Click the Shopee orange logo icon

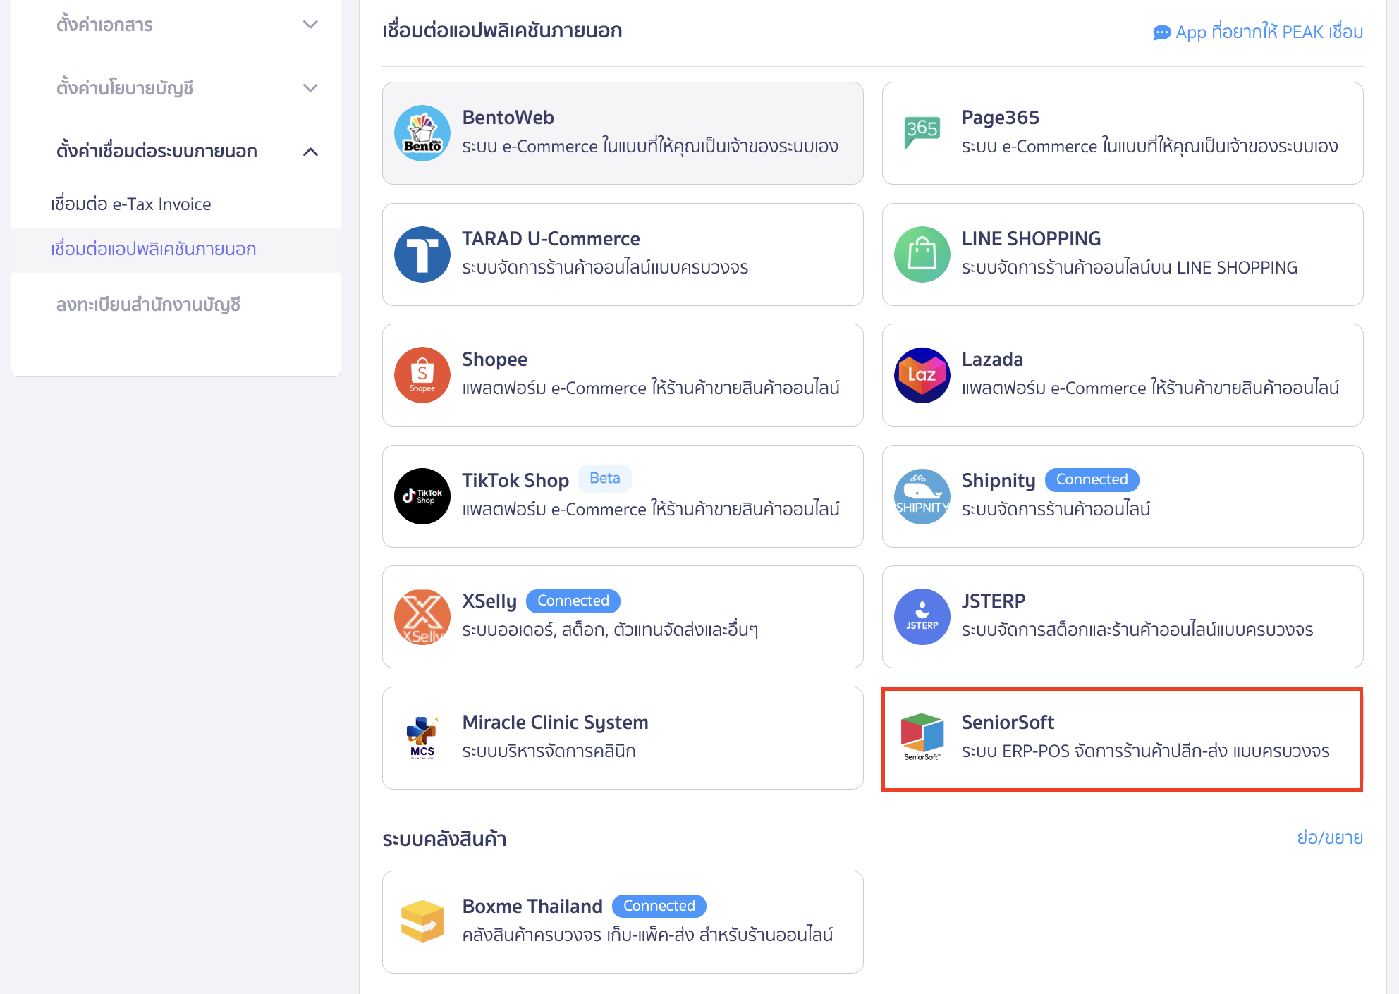[x=422, y=375]
